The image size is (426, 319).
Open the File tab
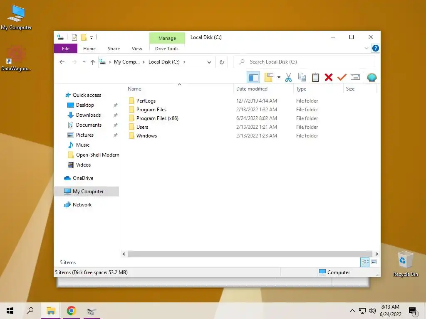66,49
